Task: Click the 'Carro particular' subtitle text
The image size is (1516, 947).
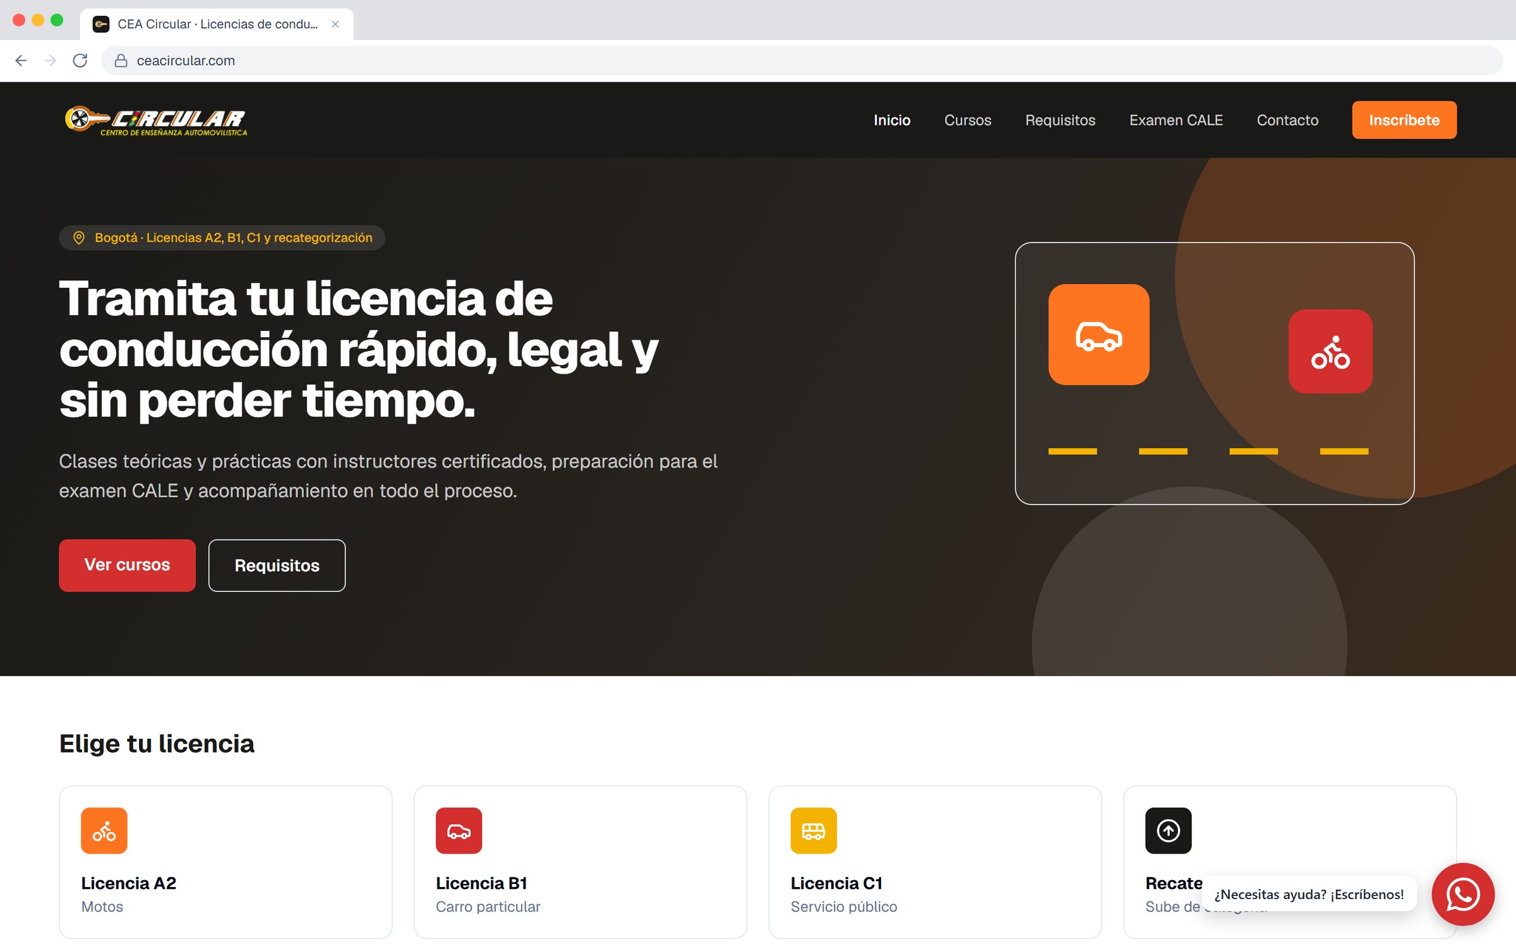Action: [x=488, y=907]
